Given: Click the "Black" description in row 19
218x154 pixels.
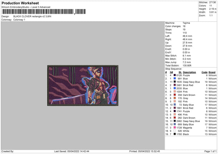Looking at the screenshot, I should (x=186, y=134).
